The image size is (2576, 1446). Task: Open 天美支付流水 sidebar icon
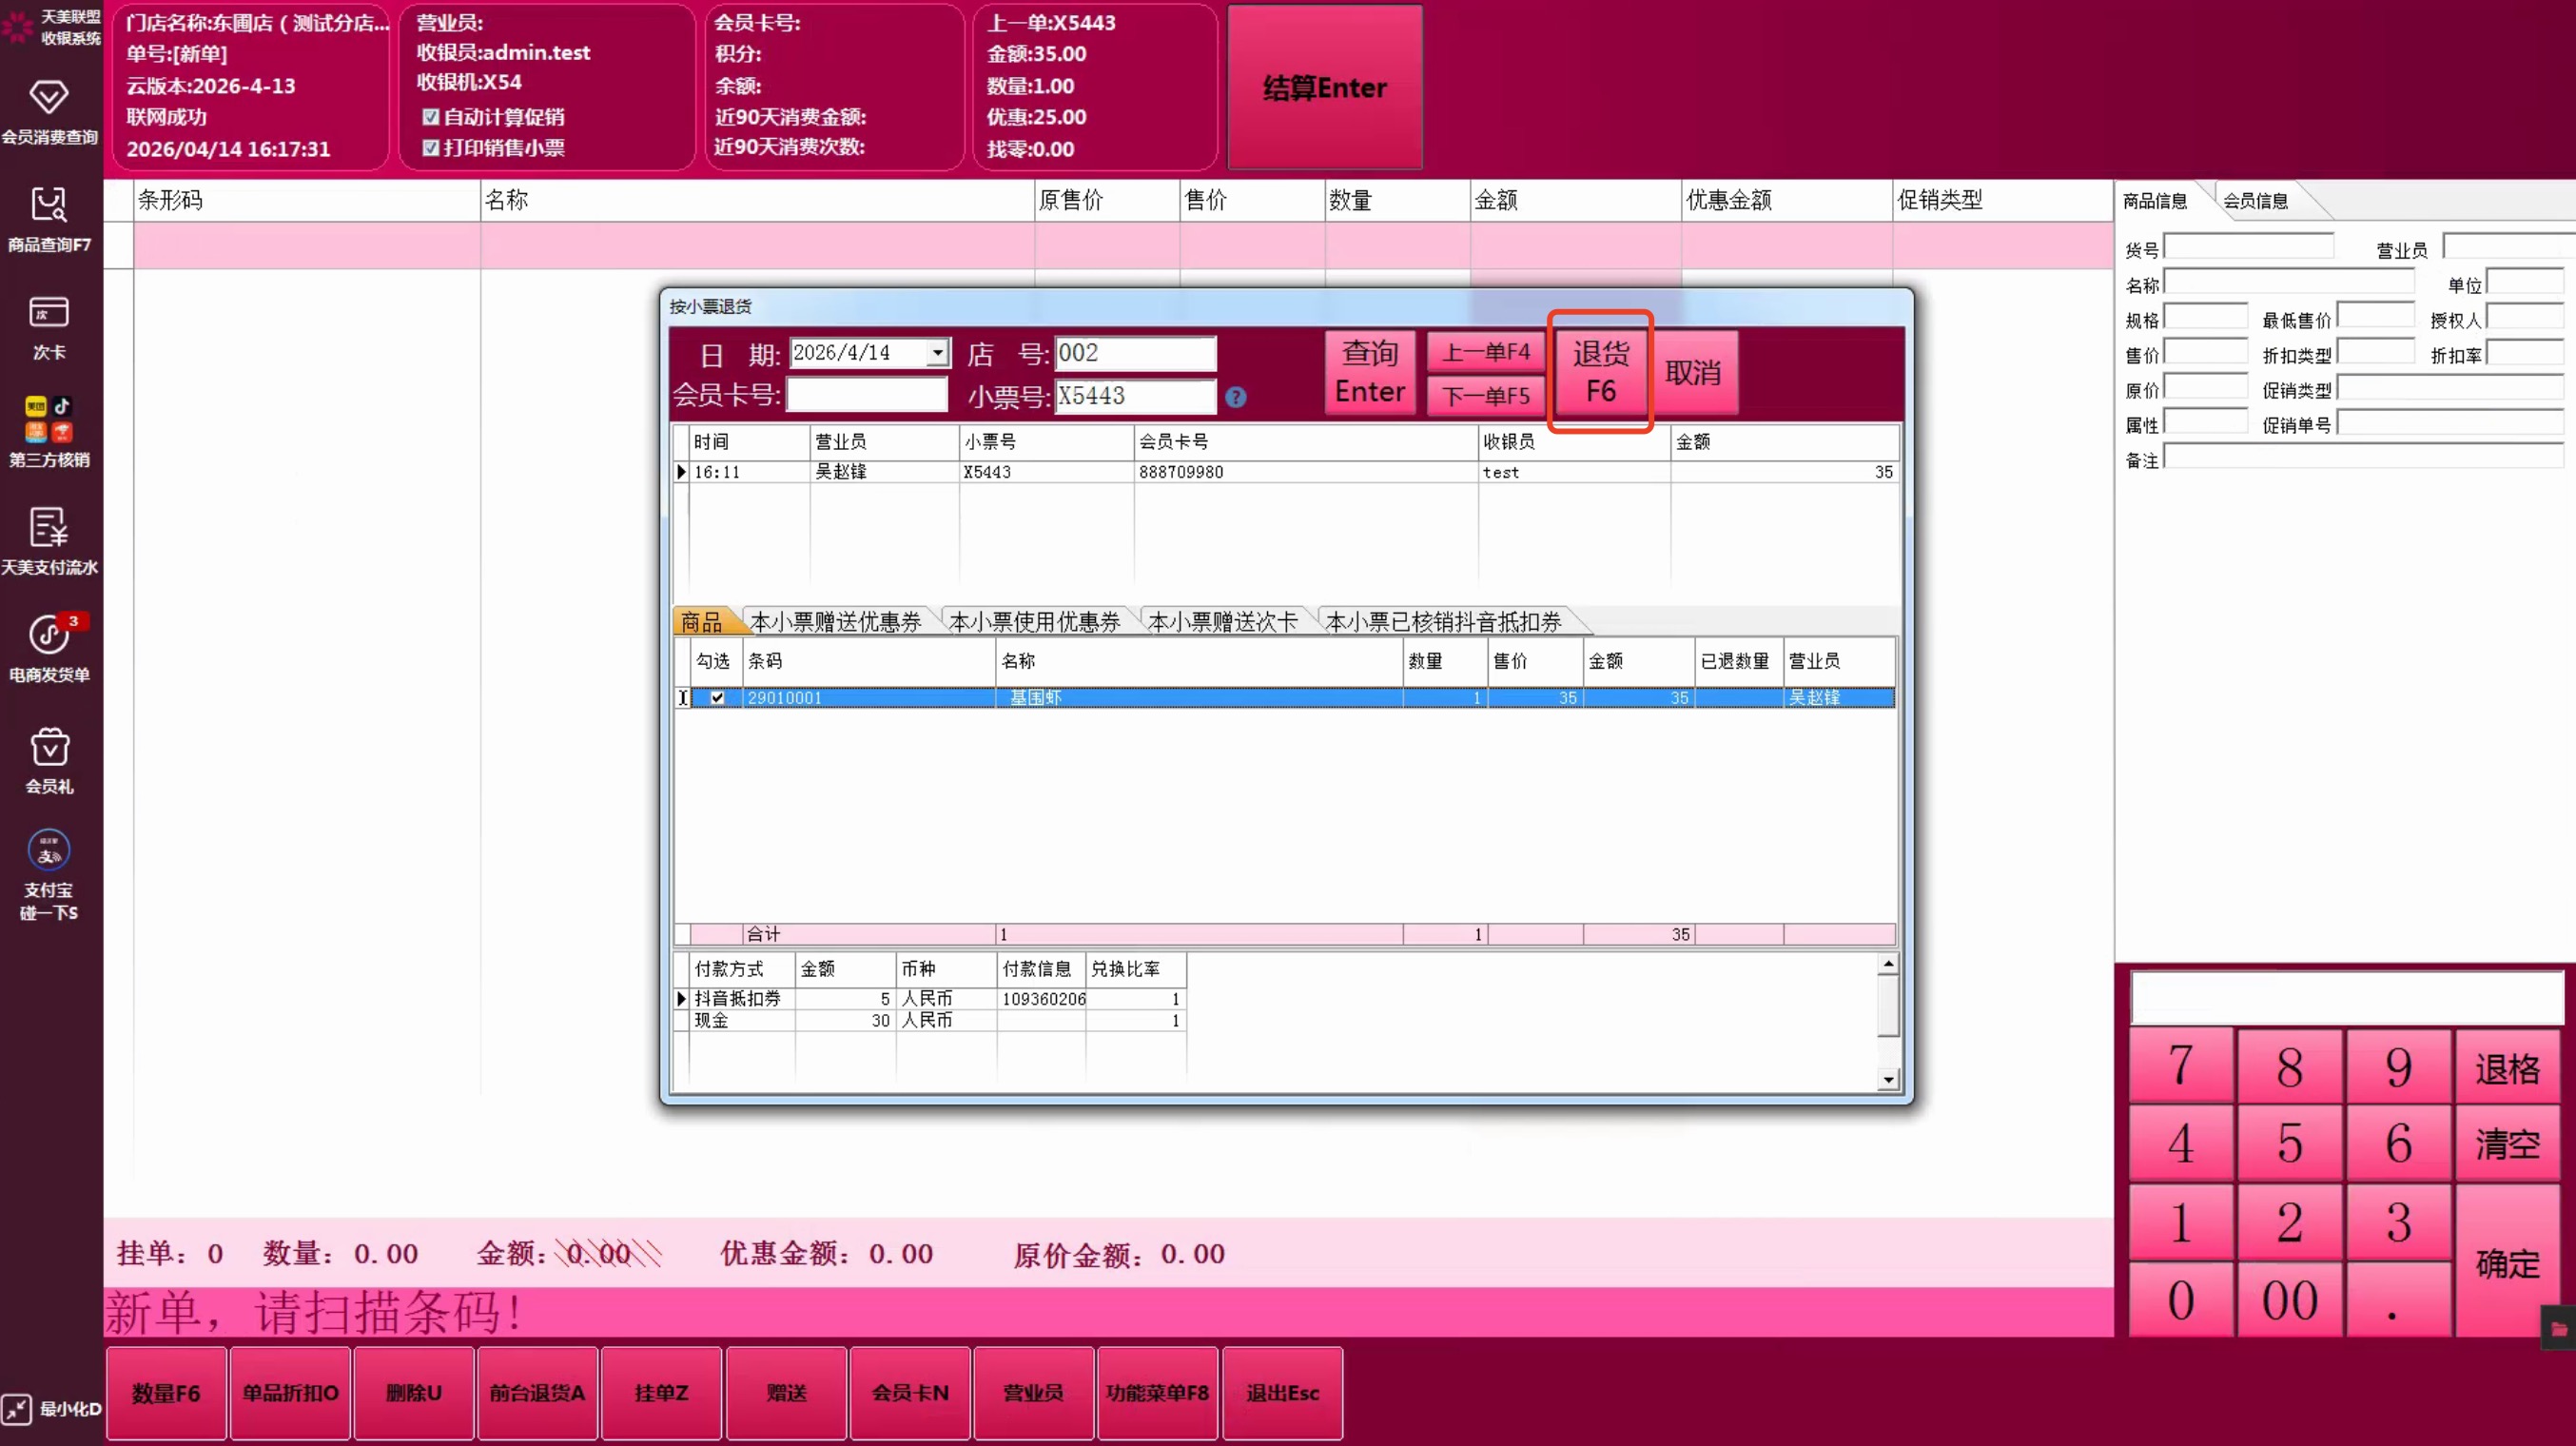48,527
